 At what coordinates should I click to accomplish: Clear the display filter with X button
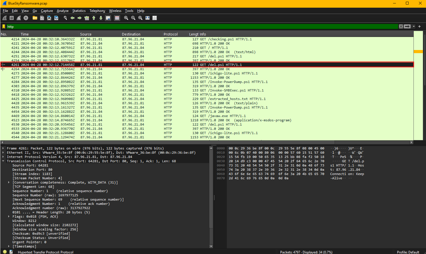(401, 26)
